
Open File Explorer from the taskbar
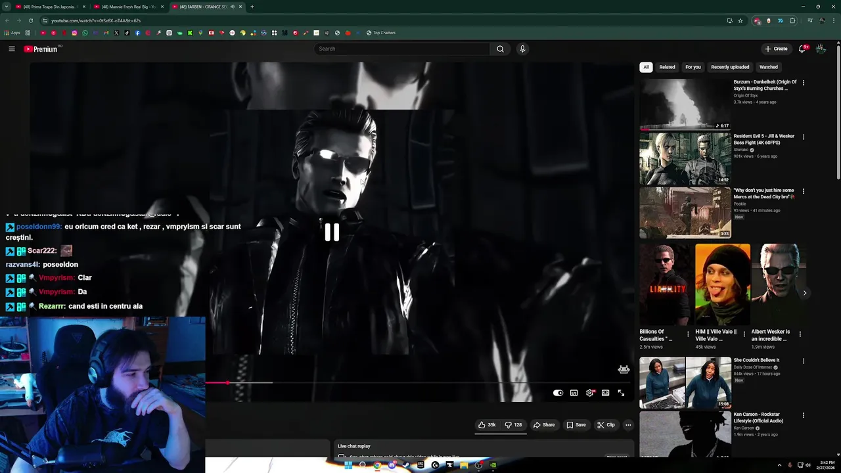pos(464,465)
